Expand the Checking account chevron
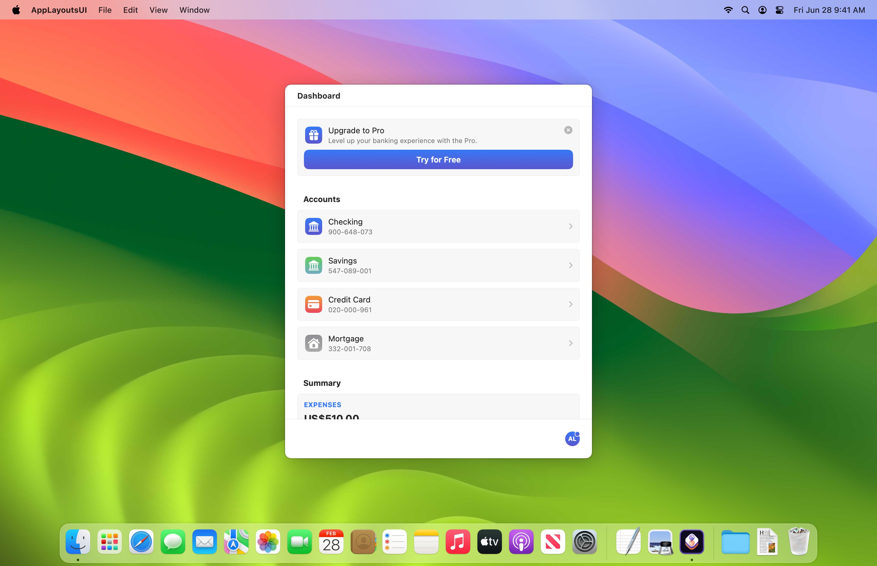877x566 pixels. click(x=570, y=226)
